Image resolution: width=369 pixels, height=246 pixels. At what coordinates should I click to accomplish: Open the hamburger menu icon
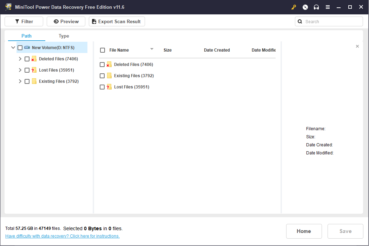point(328,7)
